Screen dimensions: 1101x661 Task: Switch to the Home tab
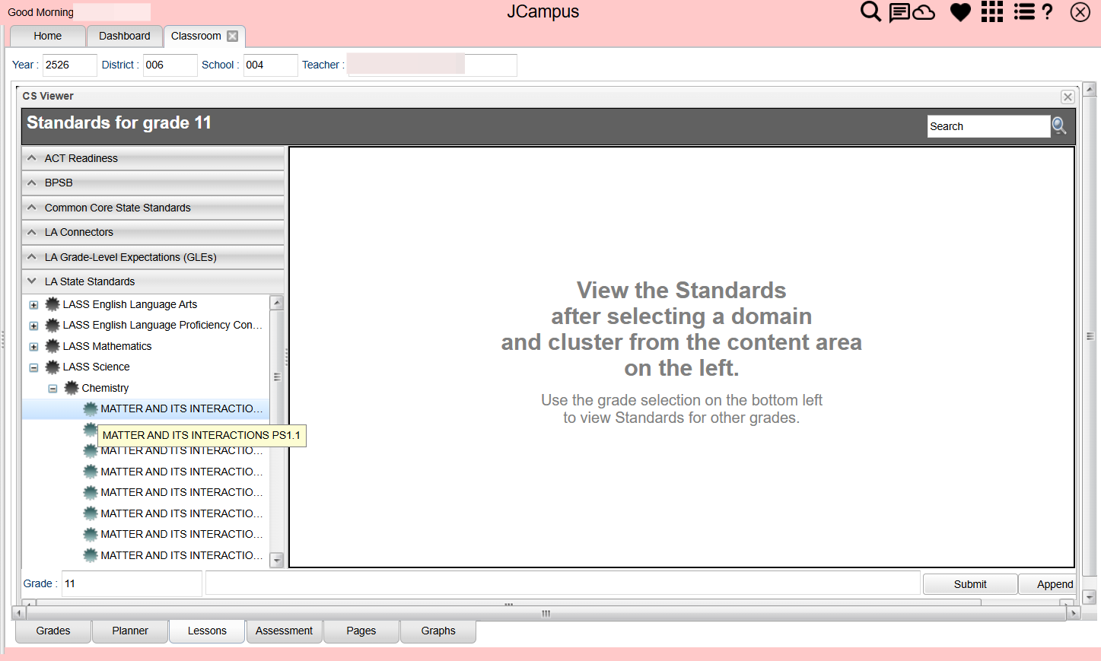coord(47,36)
